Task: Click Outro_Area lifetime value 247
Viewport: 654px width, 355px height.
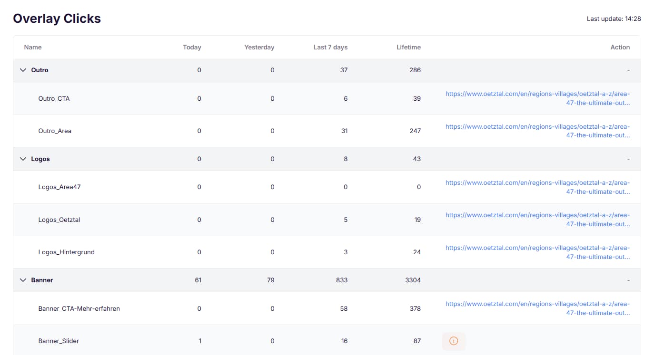Action: pos(415,131)
